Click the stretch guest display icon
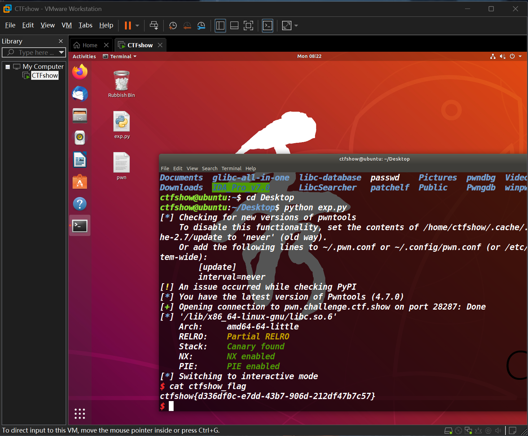528x436 pixels. coord(287,26)
